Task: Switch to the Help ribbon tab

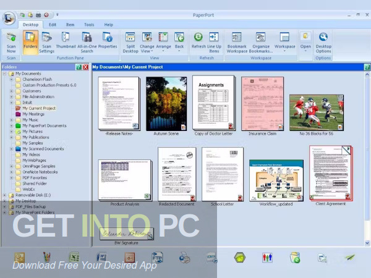Action: [109, 25]
